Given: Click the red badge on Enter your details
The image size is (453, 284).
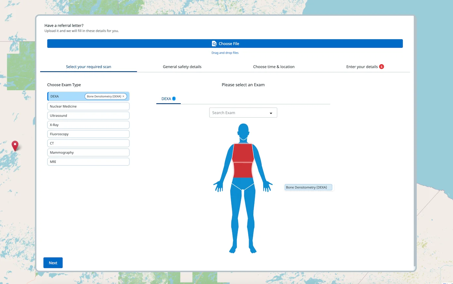Looking at the screenshot, I should click(381, 67).
